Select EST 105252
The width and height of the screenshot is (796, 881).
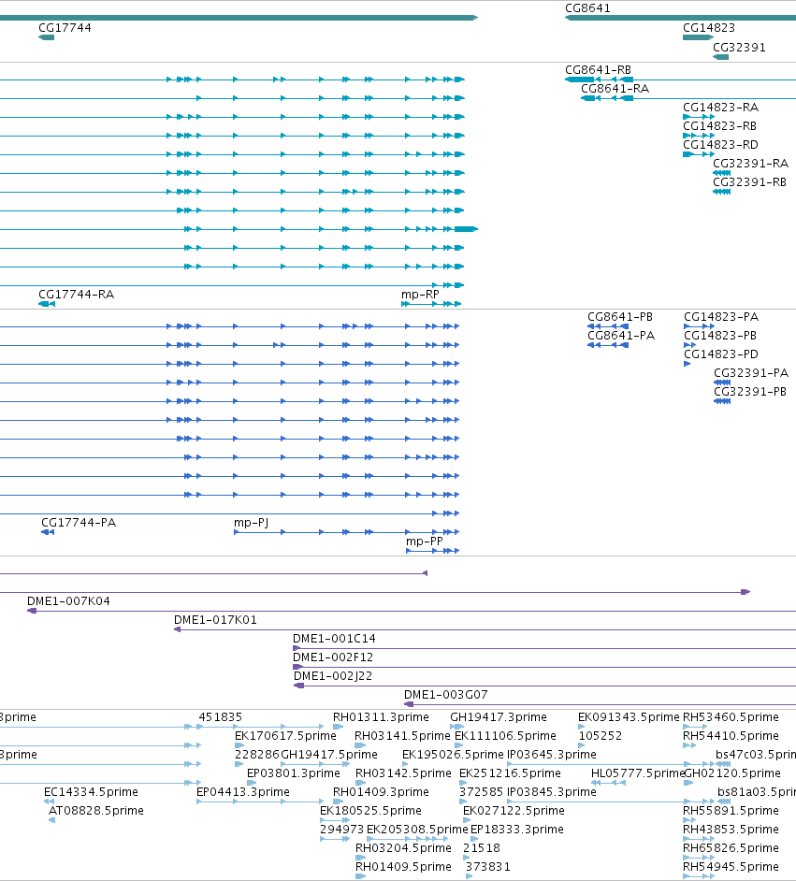(x=600, y=735)
